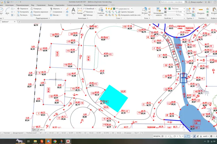
Task: Draw an arc with Дуга tool
Action: [7, 11]
